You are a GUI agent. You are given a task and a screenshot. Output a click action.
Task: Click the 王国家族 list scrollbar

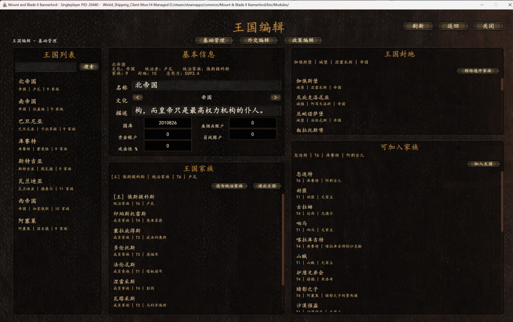(x=283, y=240)
